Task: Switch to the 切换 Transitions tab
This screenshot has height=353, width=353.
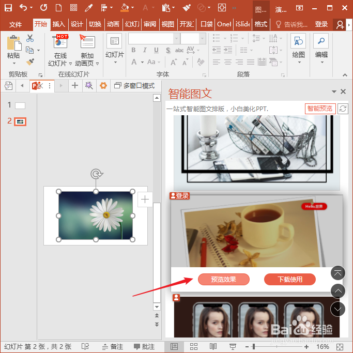Action: click(95, 24)
